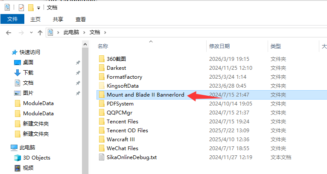Select the SikaOnlineDebug.txt file
This screenshot has width=327, height=174.
click(131, 157)
